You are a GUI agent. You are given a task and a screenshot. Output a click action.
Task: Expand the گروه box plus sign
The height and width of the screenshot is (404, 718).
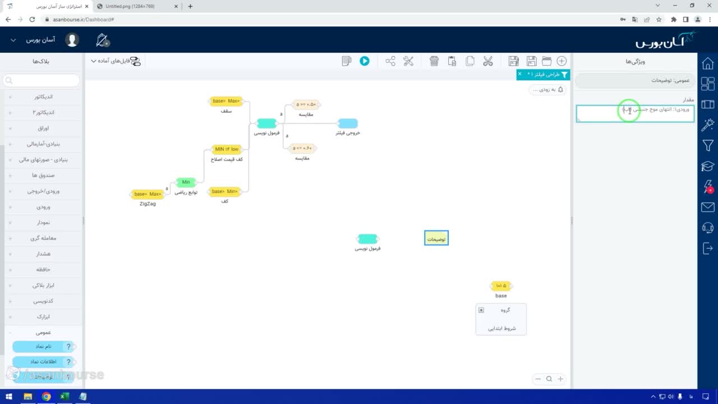pyautogui.click(x=481, y=310)
